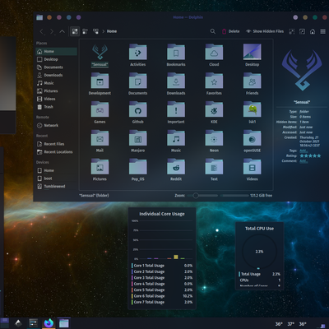
Task: Select the Pictures folder in file view
Action: coord(100,167)
